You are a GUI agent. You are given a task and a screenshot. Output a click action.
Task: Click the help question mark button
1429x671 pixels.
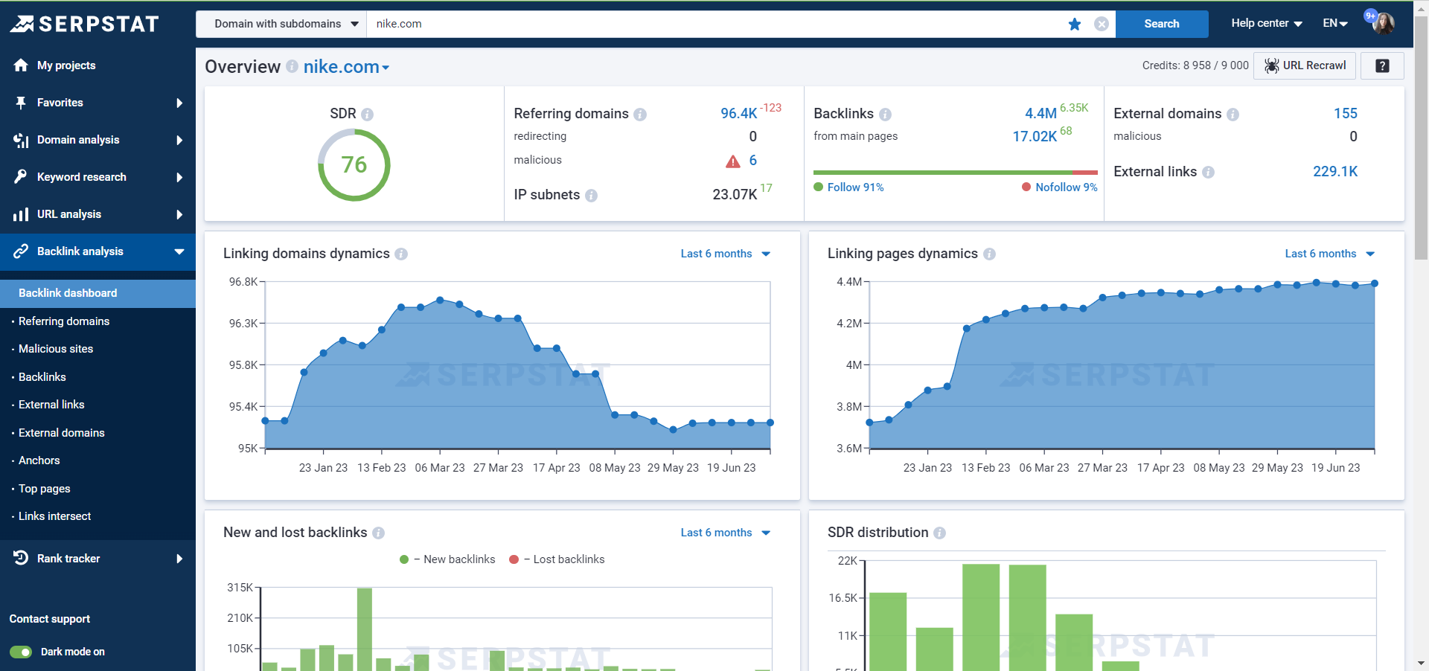(x=1381, y=65)
